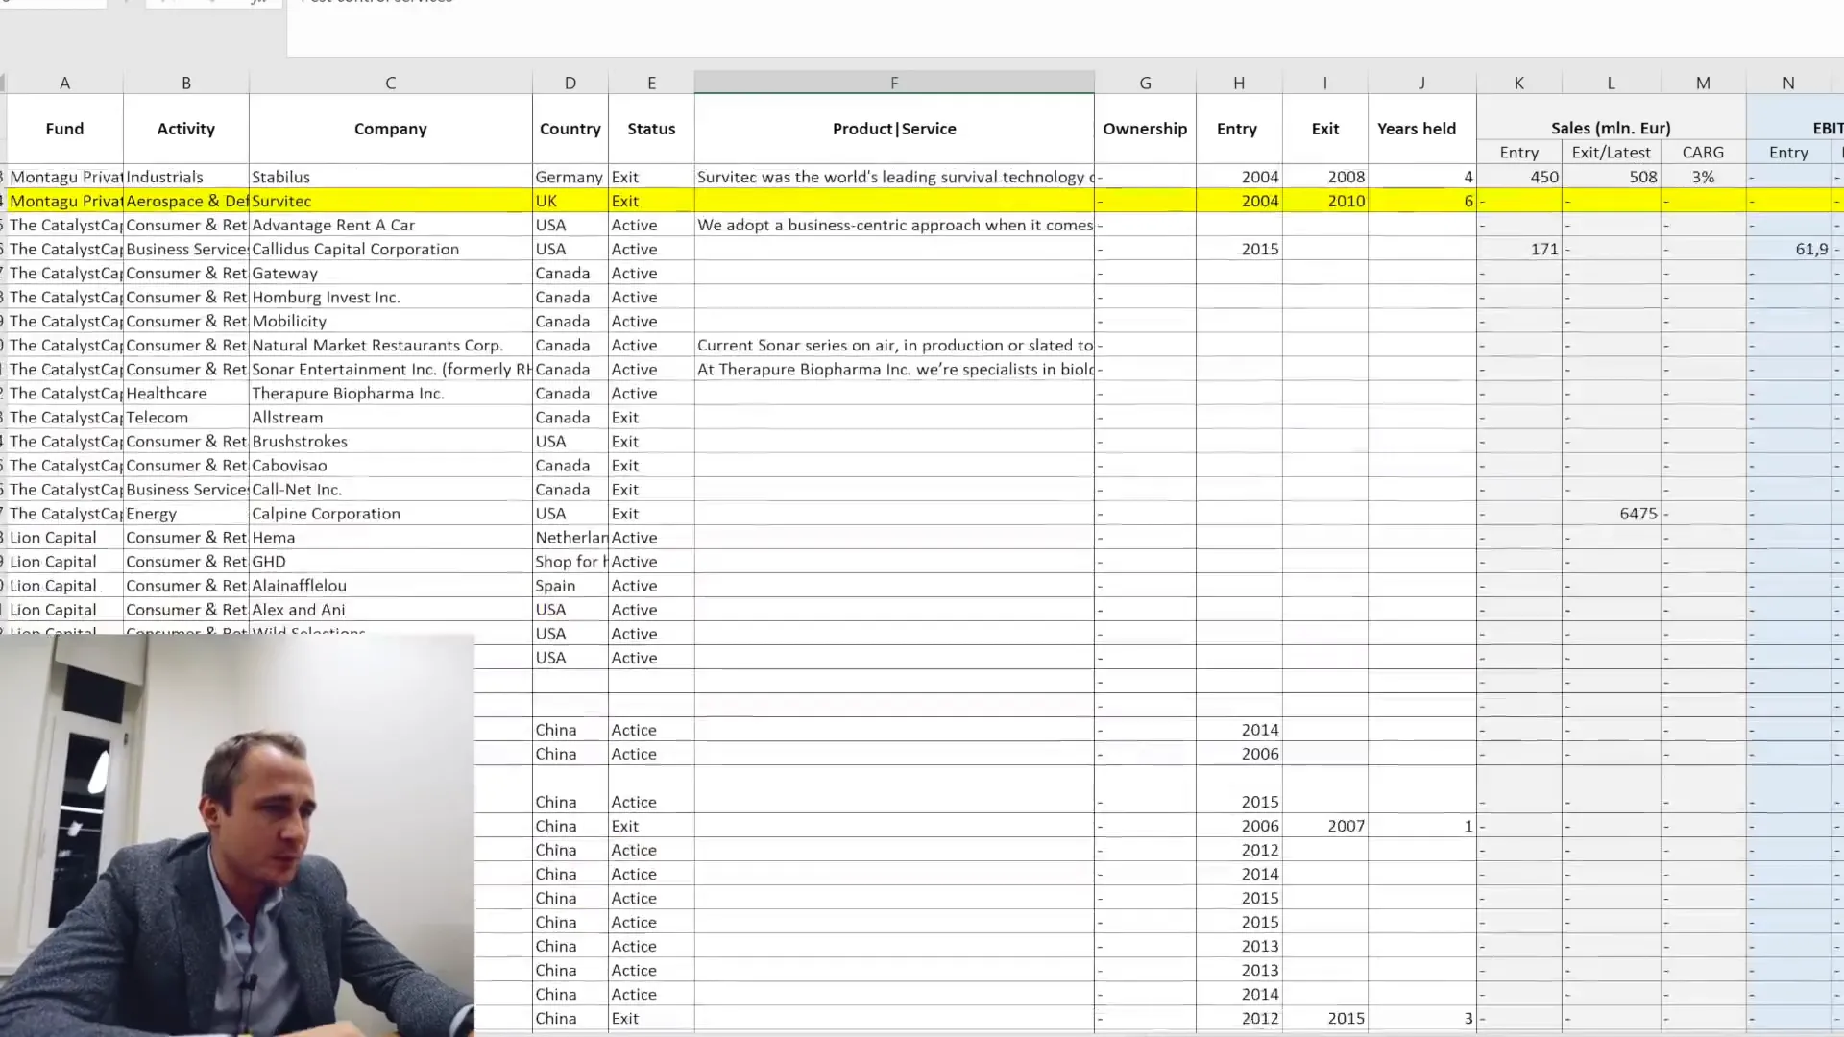Select the Current Sonar series description cell
The height and width of the screenshot is (1037, 1844).
(894, 345)
